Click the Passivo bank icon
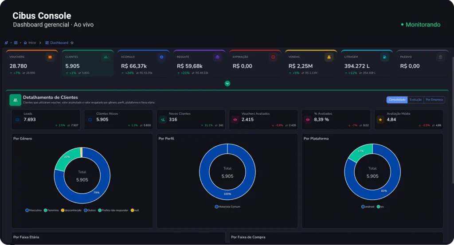Image resolution: width=454 pixels, height=245 pixels. point(440,57)
